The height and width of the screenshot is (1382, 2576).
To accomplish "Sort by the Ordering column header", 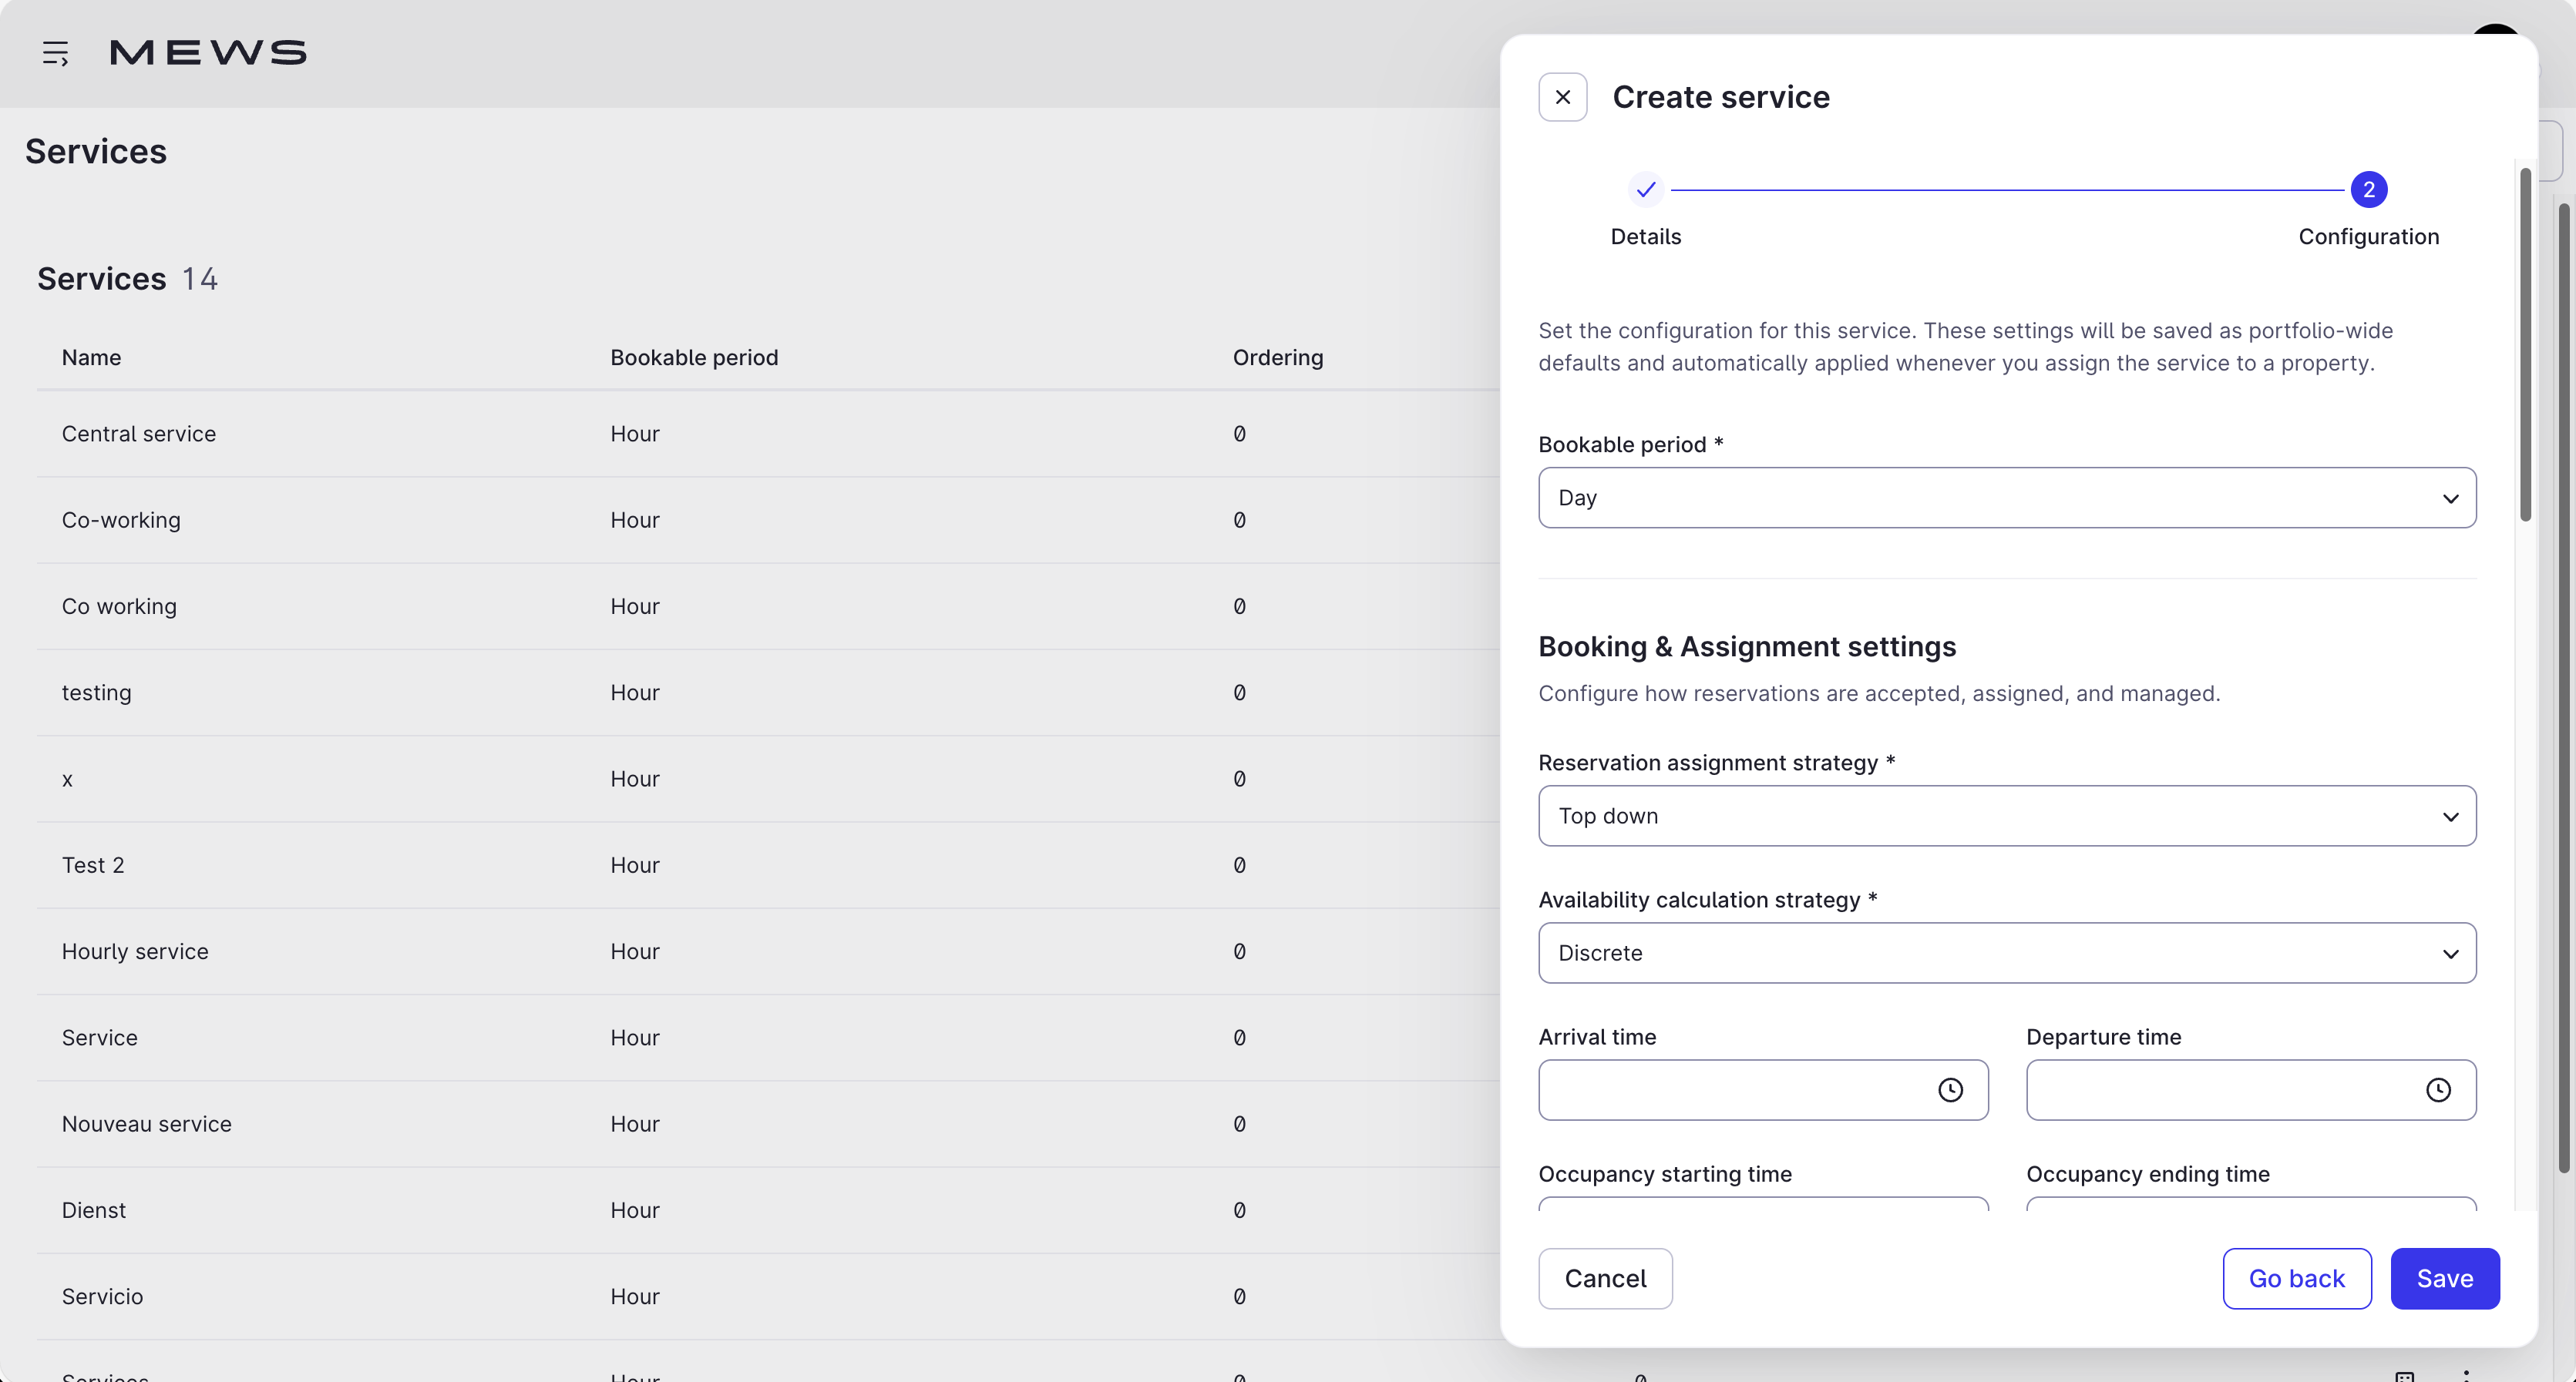I will point(1278,357).
